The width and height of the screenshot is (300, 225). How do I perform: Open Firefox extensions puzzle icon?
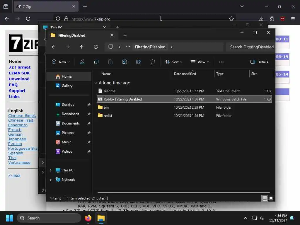click(272, 19)
